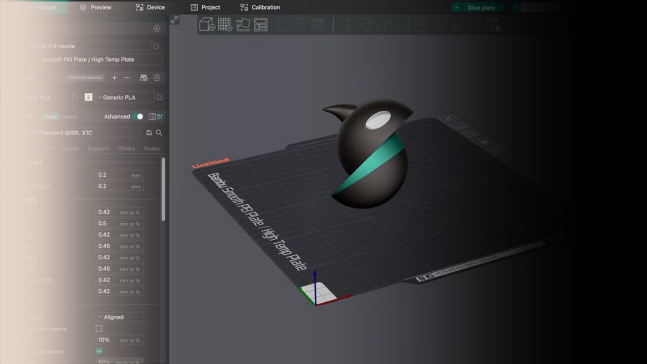
Task: Click the Slice plate button
Action: tap(481, 8)
